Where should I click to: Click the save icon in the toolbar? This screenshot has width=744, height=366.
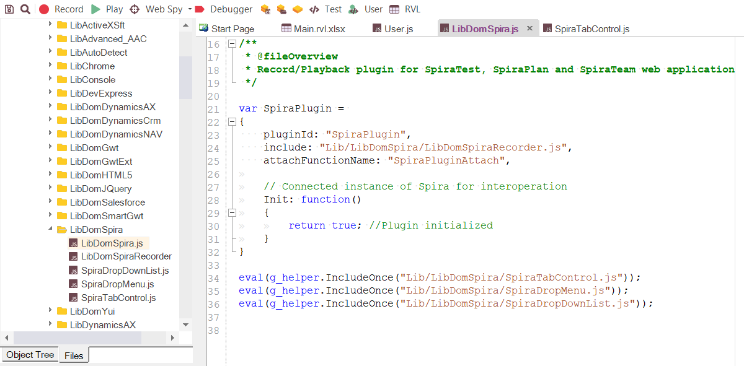(8, 9)
